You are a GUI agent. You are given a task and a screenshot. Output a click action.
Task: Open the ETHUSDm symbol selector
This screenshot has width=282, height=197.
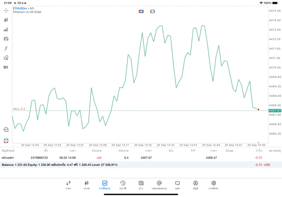pos(20,8)
